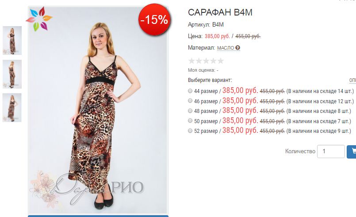View the third dress thumbnail image
The width and height of the screenshot is (356, 217).
pyautogui.click(x=12, y=108)
